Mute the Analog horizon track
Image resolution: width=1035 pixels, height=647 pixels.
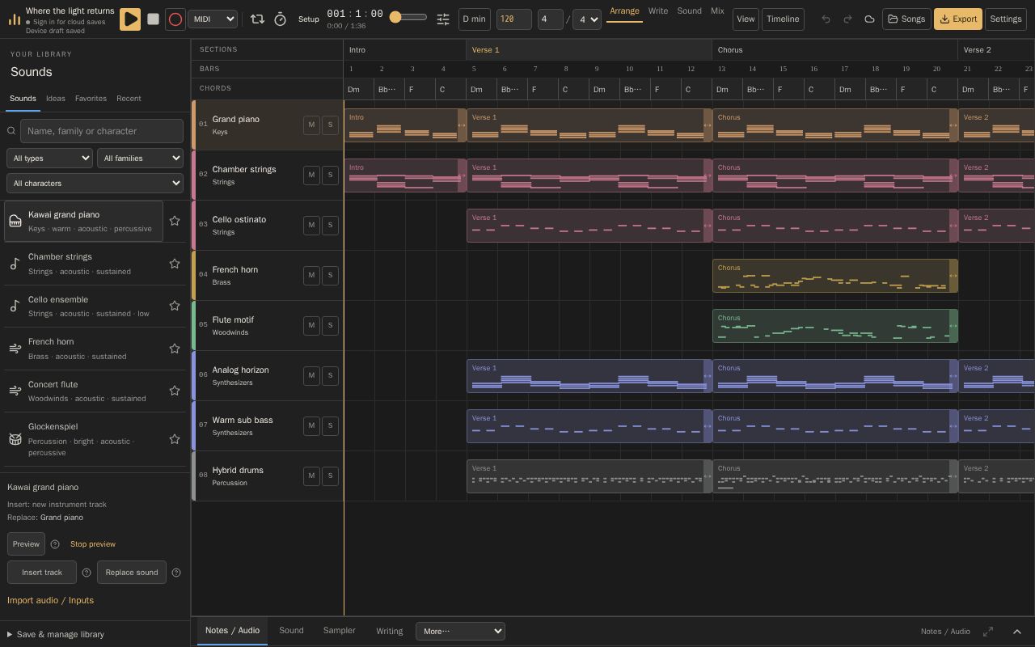coord(311,375)
